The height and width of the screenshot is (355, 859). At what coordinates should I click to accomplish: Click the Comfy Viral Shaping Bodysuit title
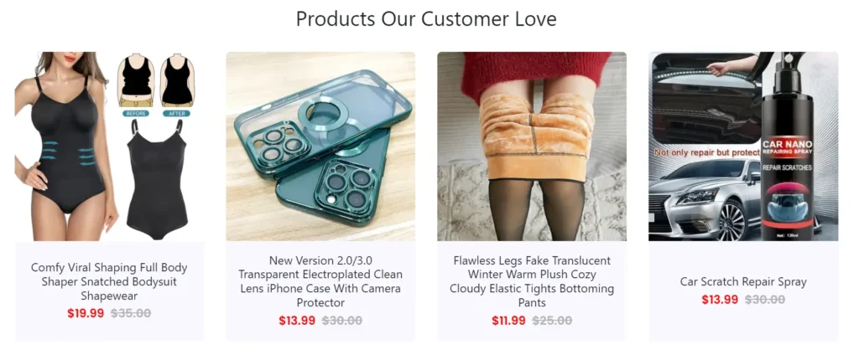[x=109, y=281]
